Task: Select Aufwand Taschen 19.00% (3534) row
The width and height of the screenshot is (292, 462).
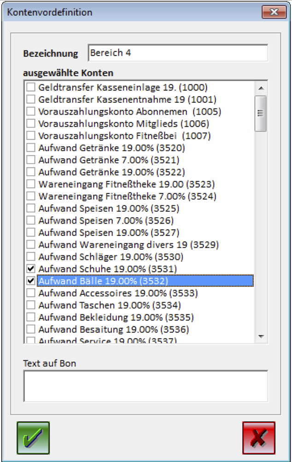Action: point(110,305)
